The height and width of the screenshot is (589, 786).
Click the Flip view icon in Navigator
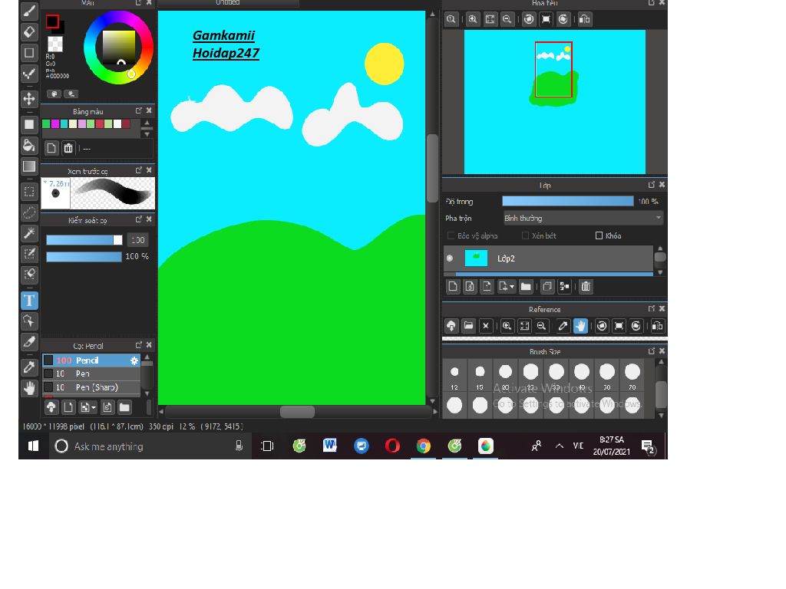[584, 19]
